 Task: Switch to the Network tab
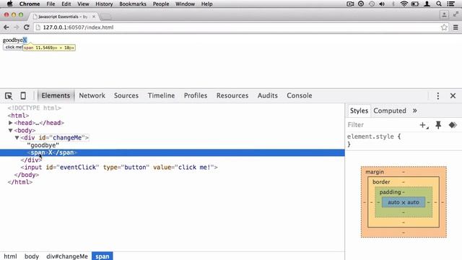tap(92, 95)
